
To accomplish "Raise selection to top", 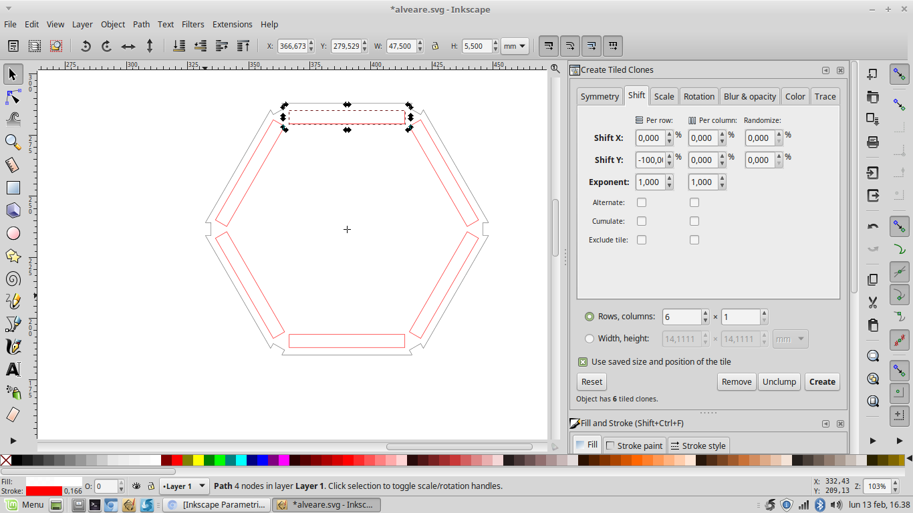I will coord(243,46).
